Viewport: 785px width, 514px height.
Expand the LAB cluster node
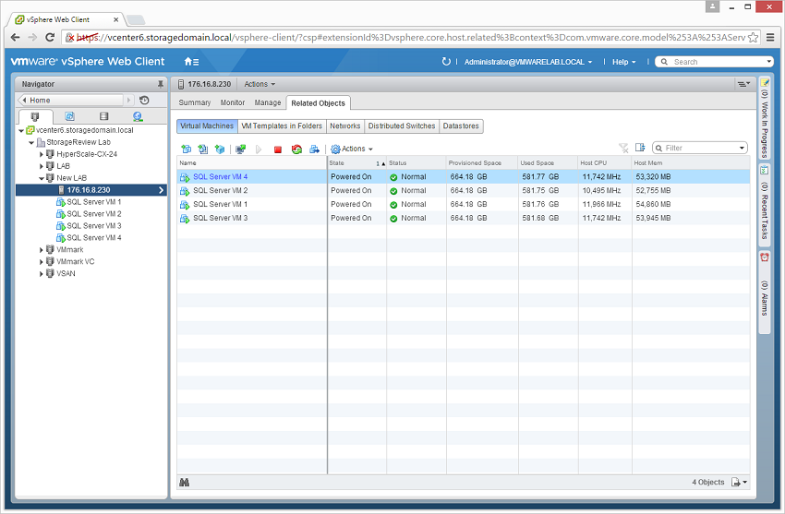point(42,166)
